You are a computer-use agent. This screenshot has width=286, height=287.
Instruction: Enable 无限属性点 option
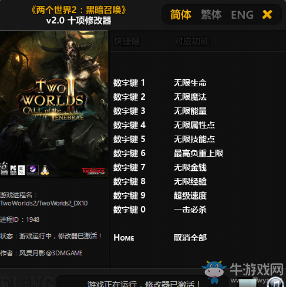click(194, 125)
